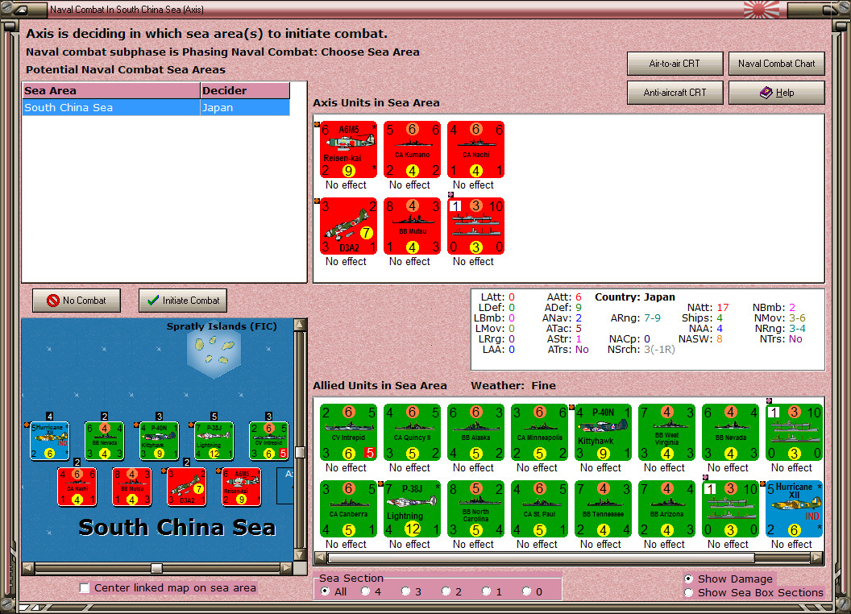Click the A6M5 Reisen-kai counter on map

click(x=242, y=487)
